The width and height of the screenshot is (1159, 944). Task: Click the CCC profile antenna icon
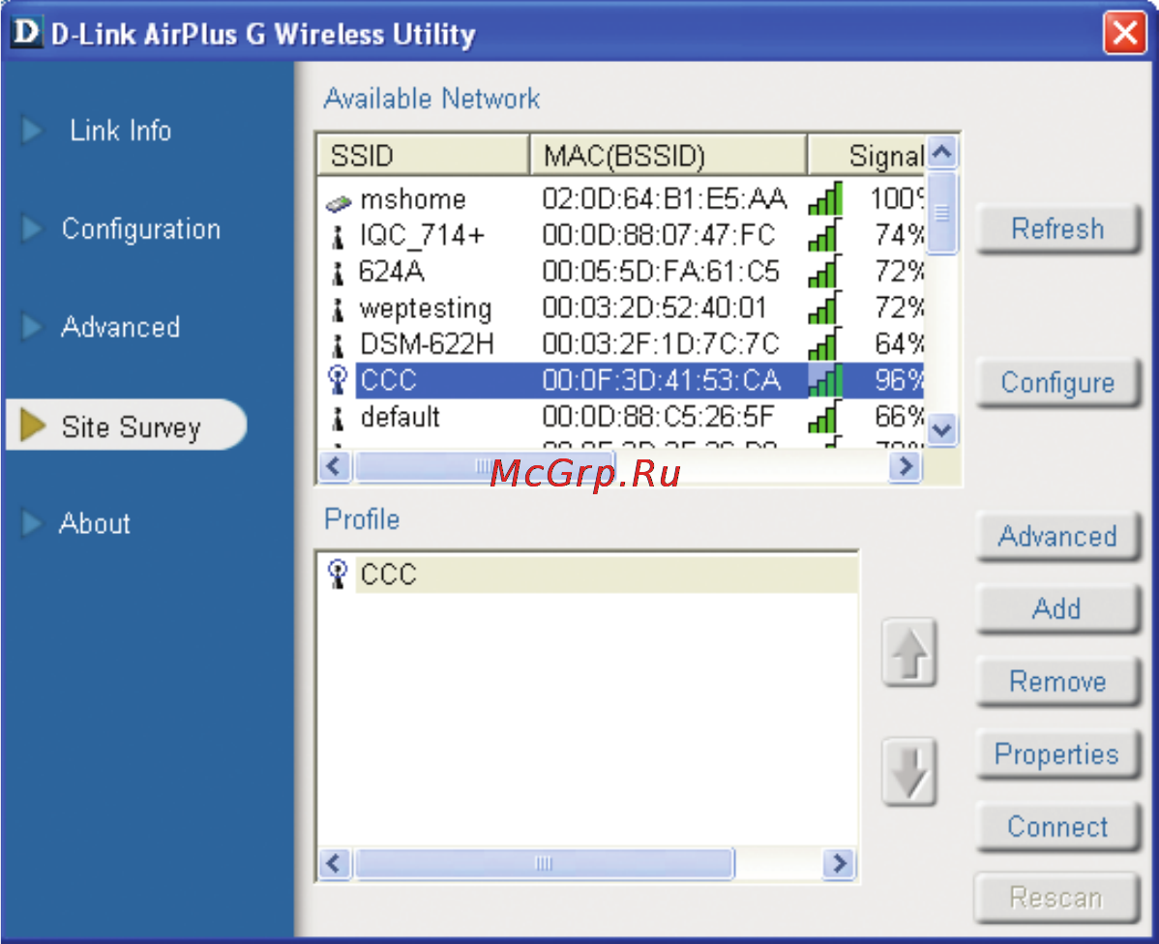[338, 575]
